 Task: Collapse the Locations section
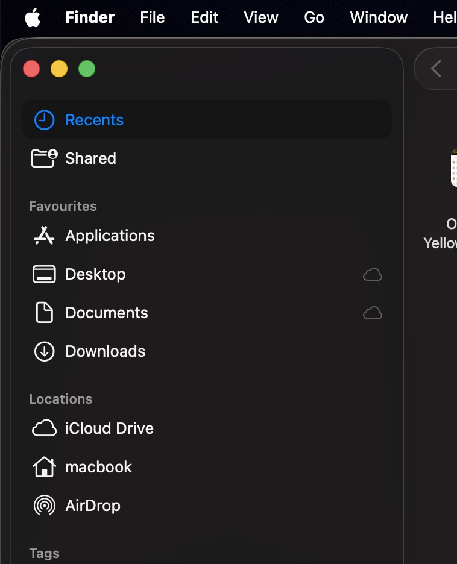(x=60, y=399)
